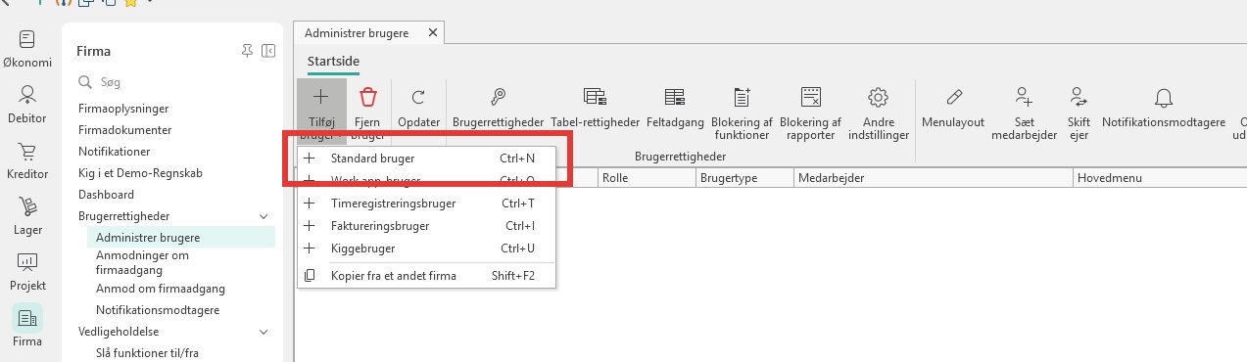Viewport: 1247px width, 362px height.
Task: Open the Økonomi module in sidebar
Action: click(x=27, y=48)
